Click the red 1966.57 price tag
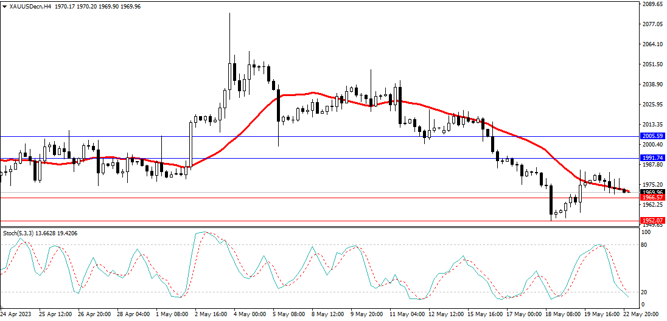Screen dimensions: 667x321 pos(652,198)
